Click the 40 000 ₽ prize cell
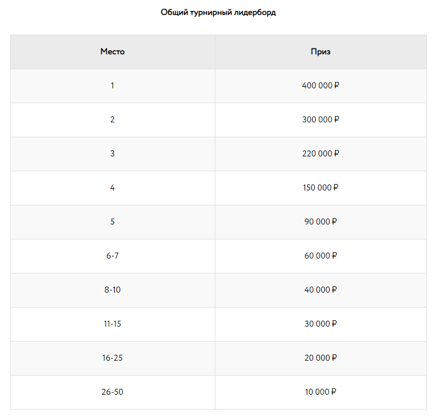 (x=321, y=290)
